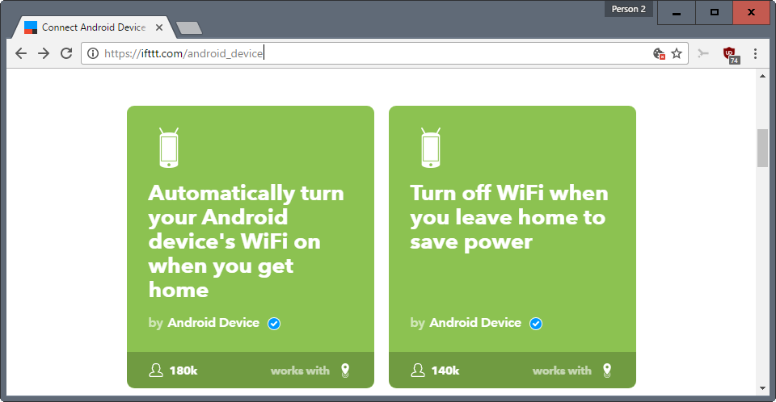Image resolution: width=776 pixels, height=402 pixels.
Task: Click the scrollbar down arrow
Action: point(762,388)
